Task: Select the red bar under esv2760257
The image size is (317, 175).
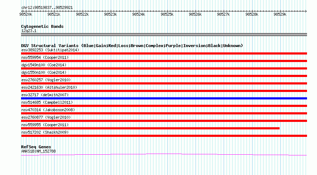Action: (x=164, y=83)
